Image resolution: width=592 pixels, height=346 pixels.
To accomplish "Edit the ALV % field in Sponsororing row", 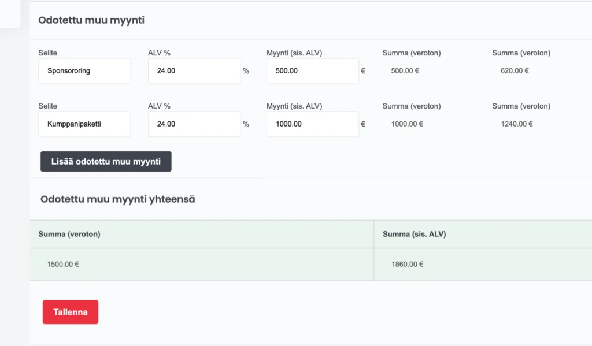I will pyautogui.click(x=194, y=71).
